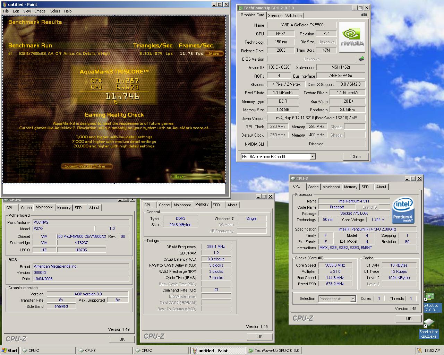This screenshot has height=355, width=444.
Task: Click the Driver Version field in GPU-Z
Action: [x=316, y=118]
